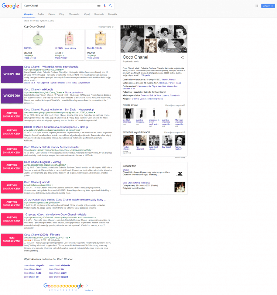This screenshot has height=295, width=277.
Task: Click the Chanel No. 5 sitelink under Wikipedia
Action: tap(30, 83)
